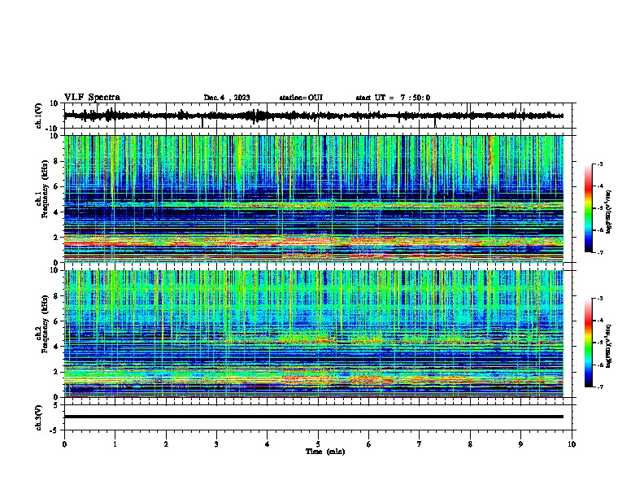Click the "-7" label on ch.1 color scale
The width and height of the screenshot is (644, 498).
[x=600, y=252]
